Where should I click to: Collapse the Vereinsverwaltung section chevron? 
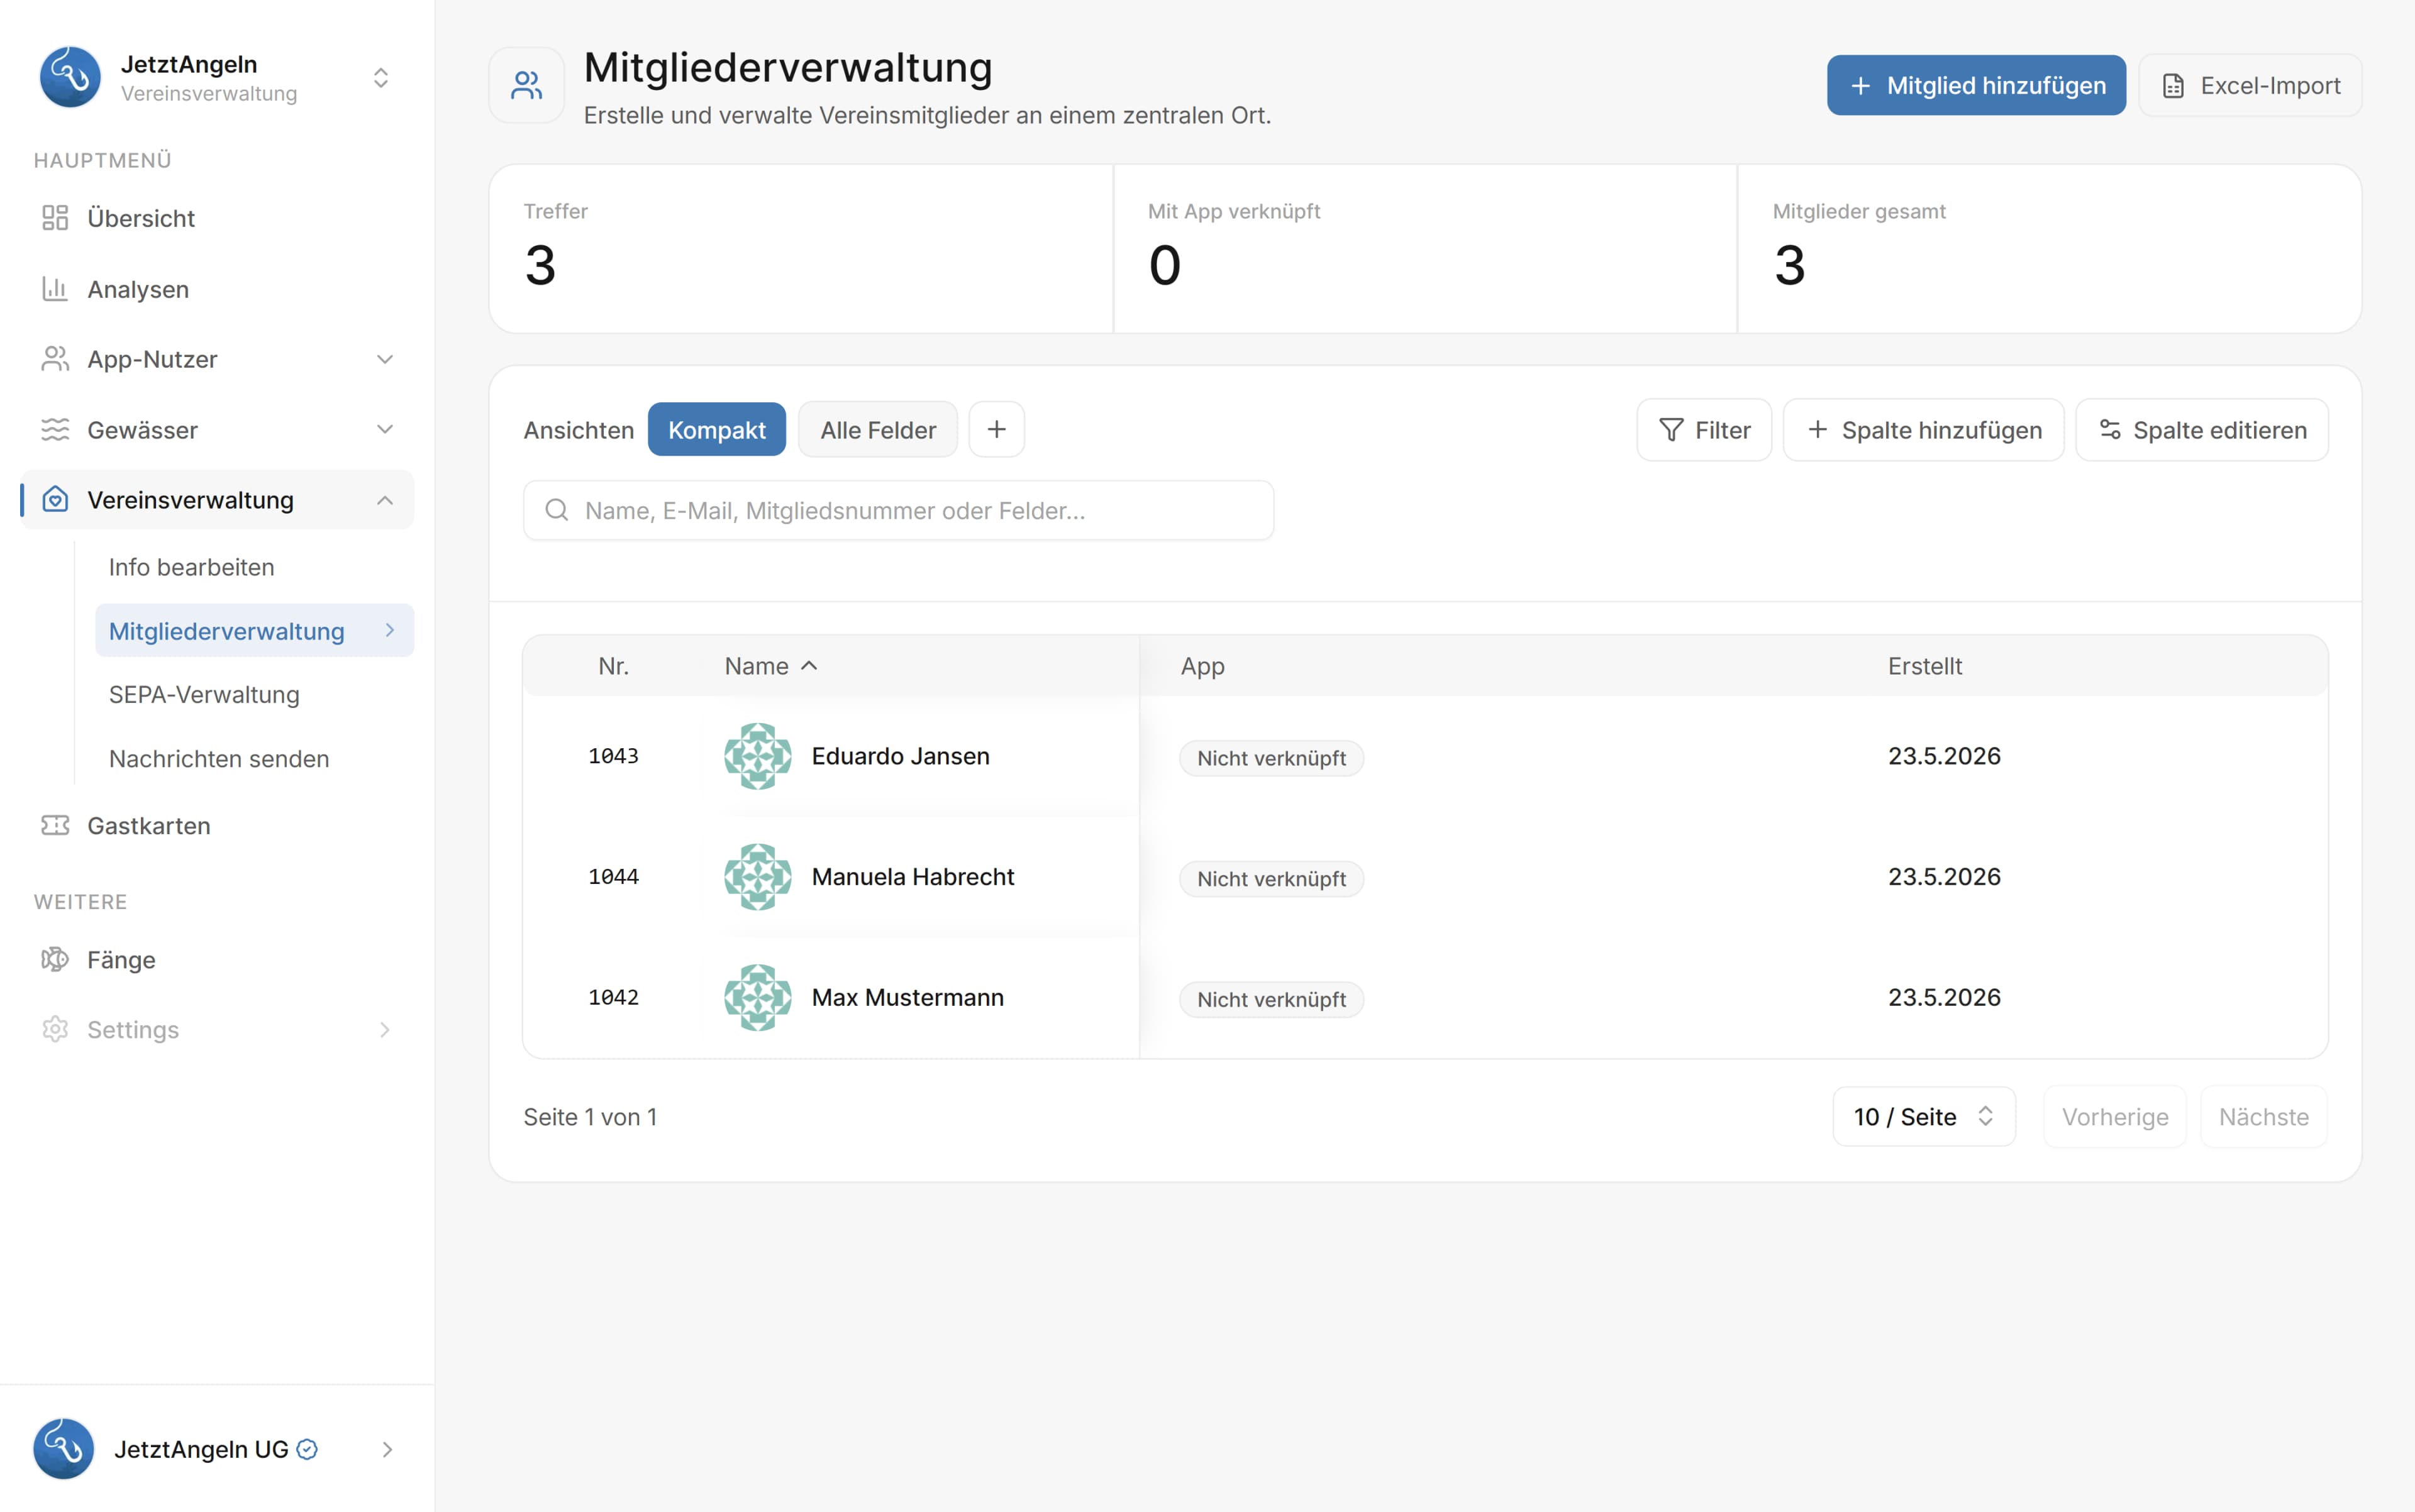tap(385, 499)
